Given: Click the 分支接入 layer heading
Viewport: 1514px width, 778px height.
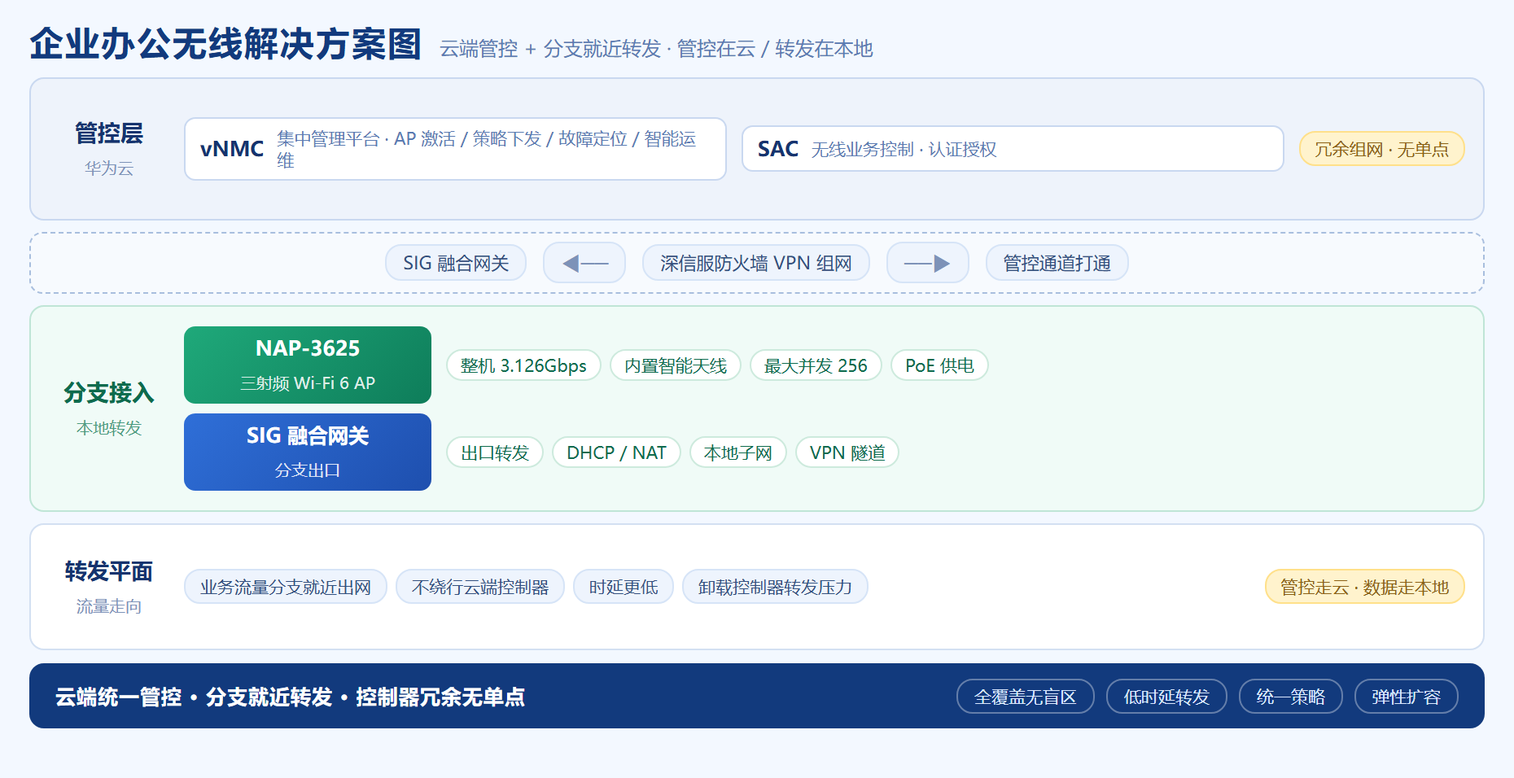Looking at the screenshot, I should pyautogui.click(x=109, y=393).
